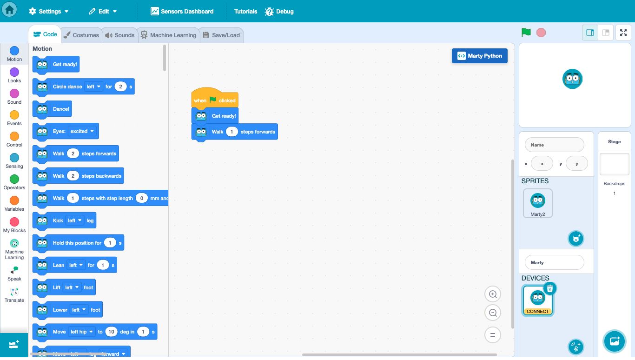Screen dimensions: 635x360
Task: Open the Lean direction dropdown
Action: 76,265
